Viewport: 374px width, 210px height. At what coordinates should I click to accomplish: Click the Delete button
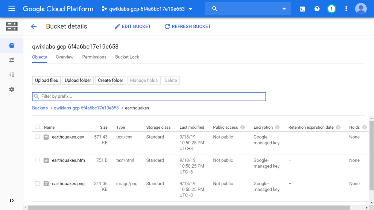[x=171, y=81]
